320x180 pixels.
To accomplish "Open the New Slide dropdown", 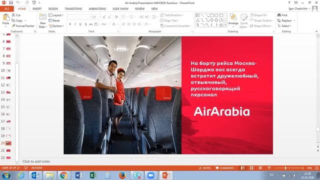I will [42, 25].
